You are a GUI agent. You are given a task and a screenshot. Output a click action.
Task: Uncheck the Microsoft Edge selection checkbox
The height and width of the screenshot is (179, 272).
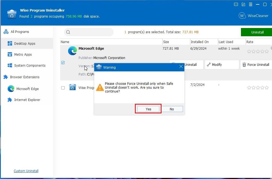point(63,63)
